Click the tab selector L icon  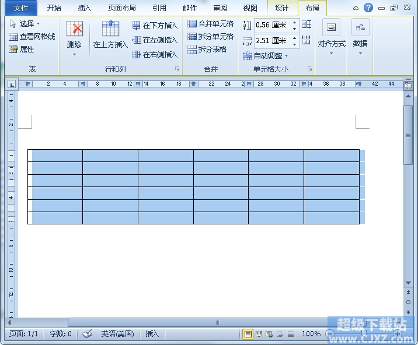point(12,85)
